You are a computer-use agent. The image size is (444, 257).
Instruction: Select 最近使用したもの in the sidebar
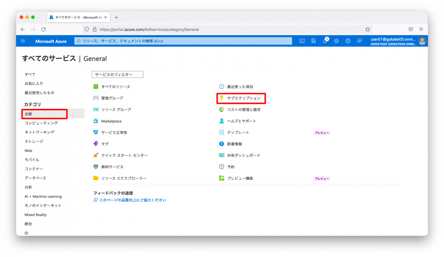39,93
